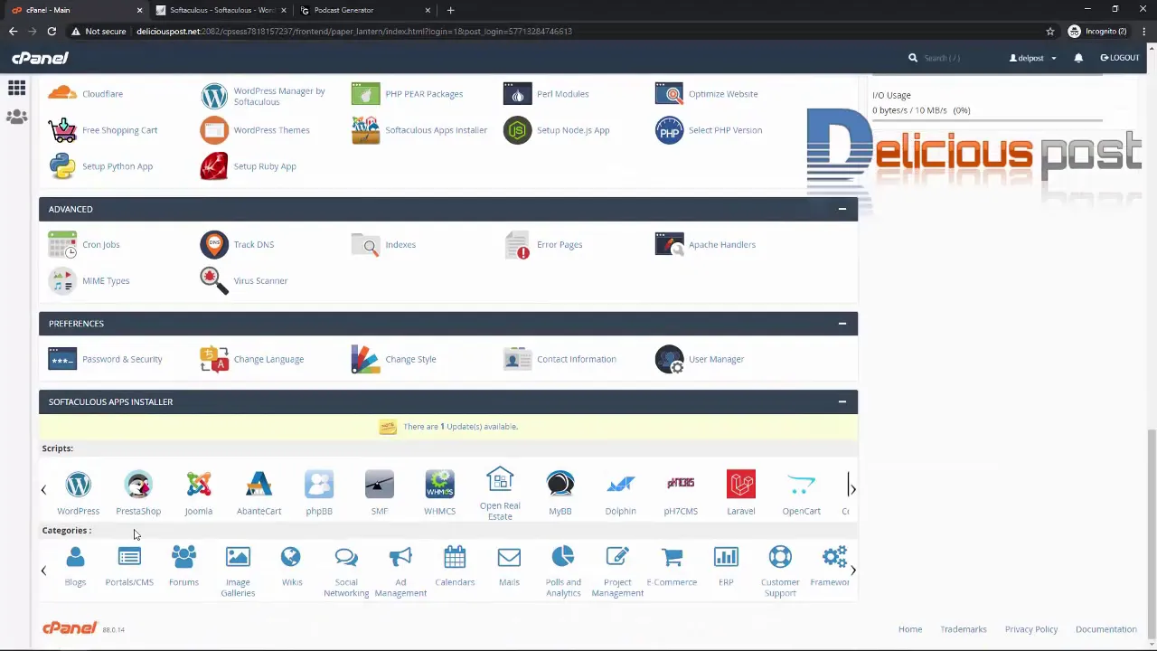Viewport: 1157px width, 651px height.
Task: Open WordPress Manager by Softaculous icon
Action: [x=214, y=96]
